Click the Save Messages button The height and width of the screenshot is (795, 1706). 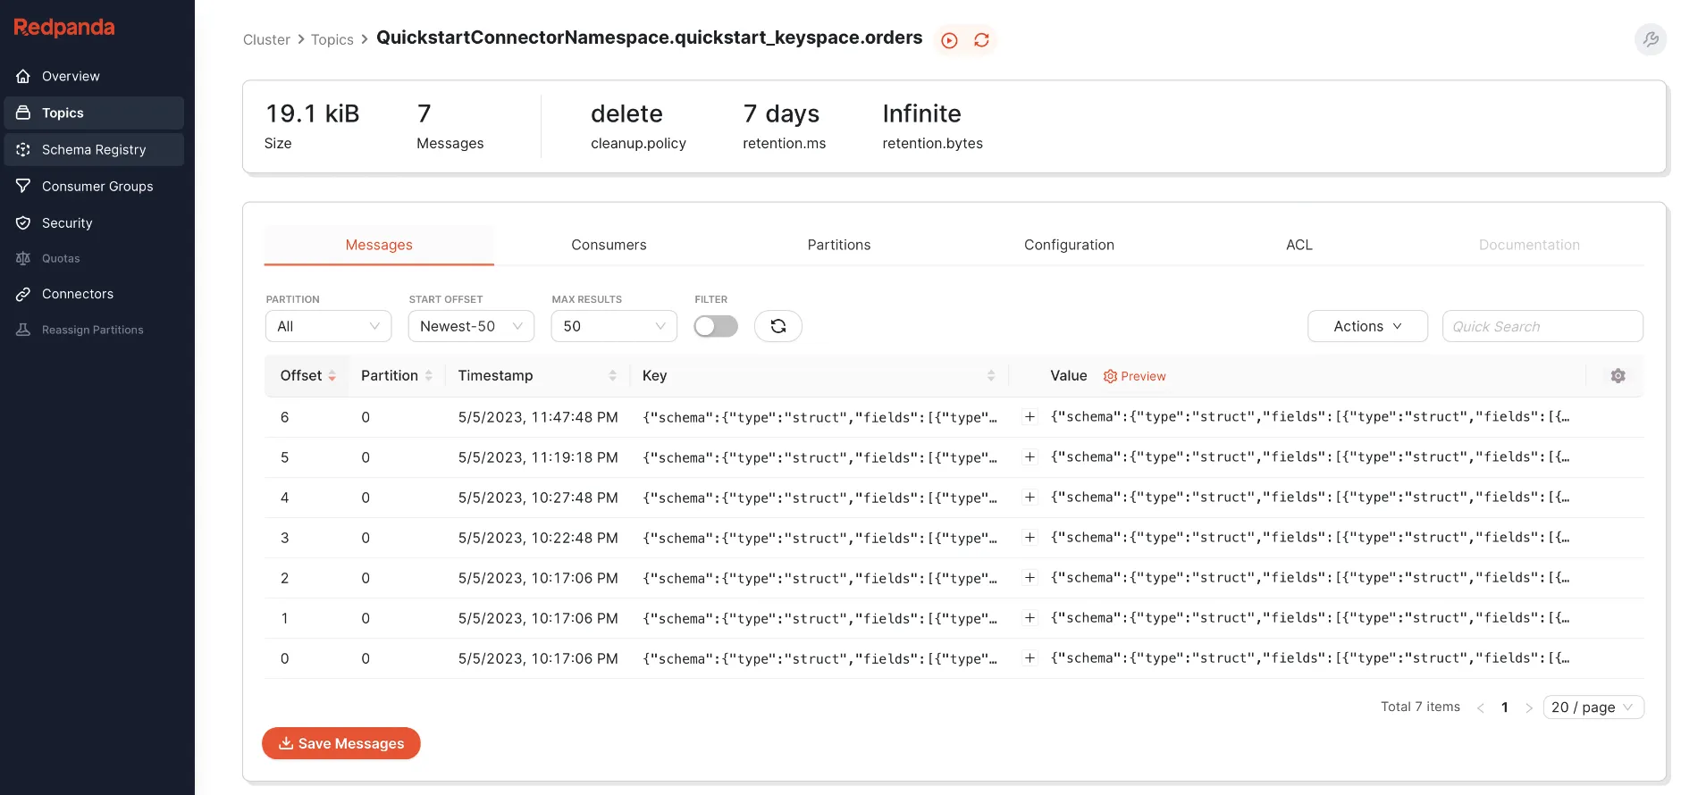coord(341,743)
